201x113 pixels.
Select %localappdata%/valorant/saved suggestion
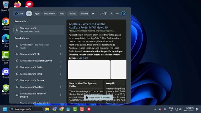[39, 61]
